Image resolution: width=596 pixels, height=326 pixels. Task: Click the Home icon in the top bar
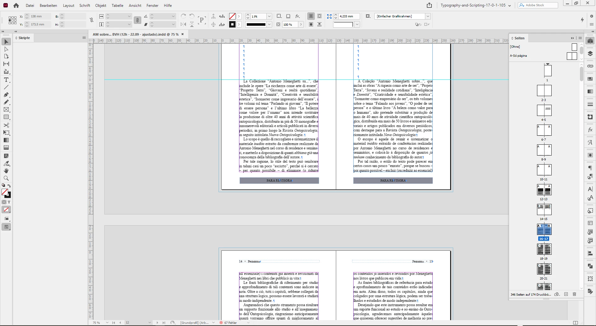click(x=16, y=5)
